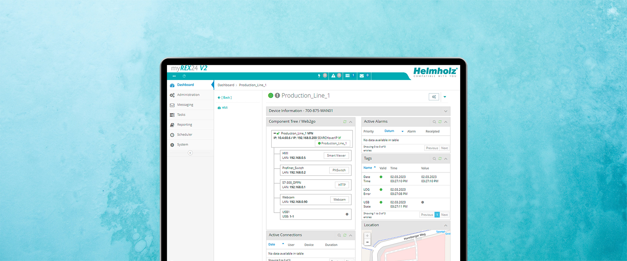Collapse the sidebar with double-chevron button
The height and width of the screenshot is (261, 627).
(x=190, y=153)
